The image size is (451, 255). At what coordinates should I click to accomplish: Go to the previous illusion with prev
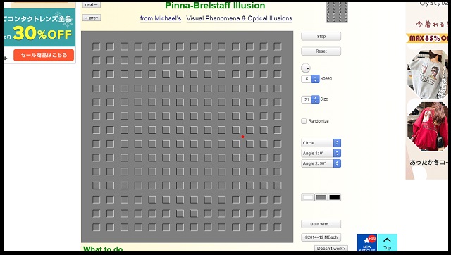pyautogui.click(x=92, y=18)
